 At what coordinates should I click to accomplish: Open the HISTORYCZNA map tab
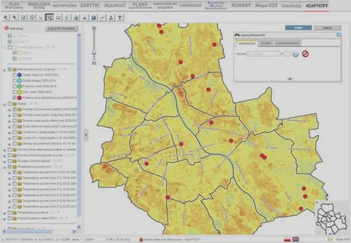pos(64,6)
